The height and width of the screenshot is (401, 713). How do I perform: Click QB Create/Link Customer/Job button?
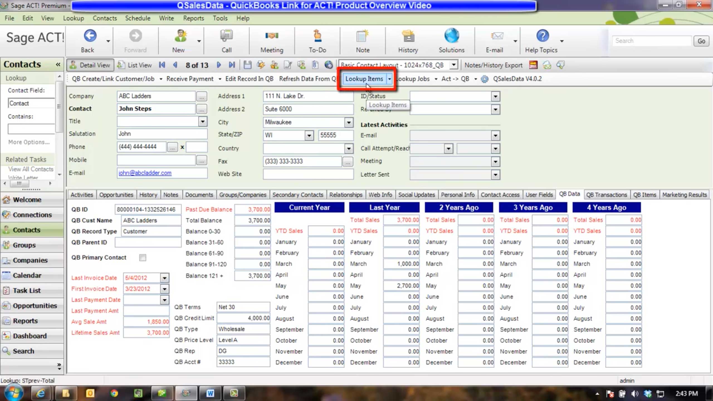(x=113, y=79)
